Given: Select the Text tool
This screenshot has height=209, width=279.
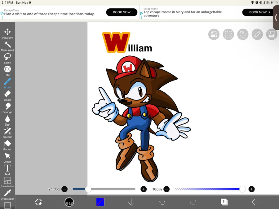Looking at the screenshot, I should 7,170.
